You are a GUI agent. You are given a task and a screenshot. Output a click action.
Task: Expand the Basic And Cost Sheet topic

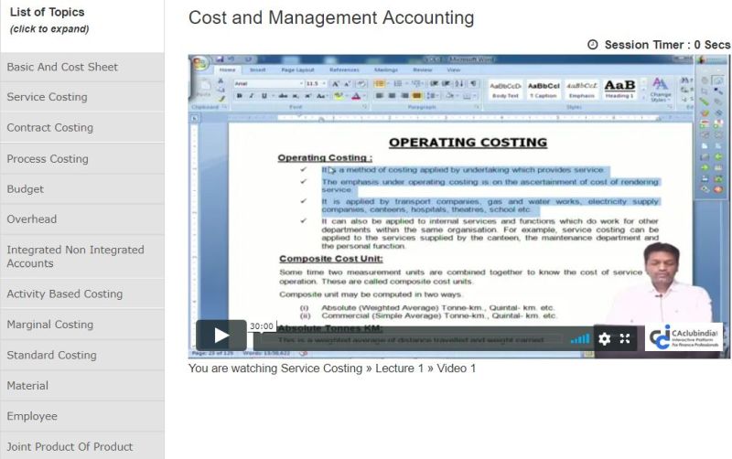coord(62,67)
